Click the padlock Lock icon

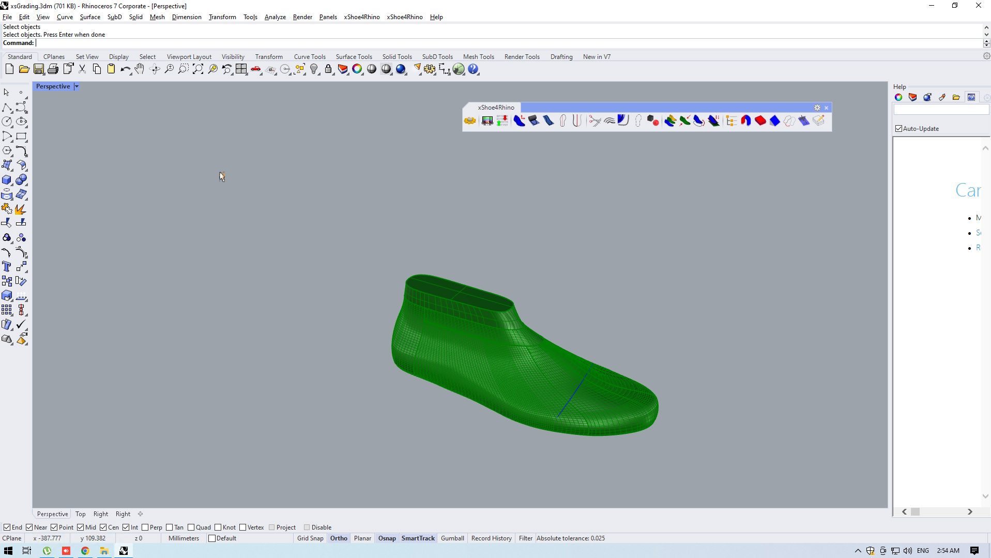pos(328,69)
